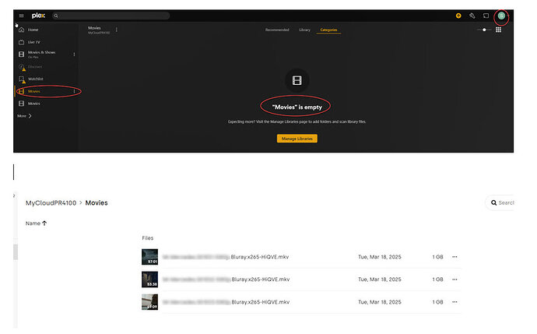Click the Files section label
The height and width of the screenshot is (334, 537).
[x=148, y=238]
